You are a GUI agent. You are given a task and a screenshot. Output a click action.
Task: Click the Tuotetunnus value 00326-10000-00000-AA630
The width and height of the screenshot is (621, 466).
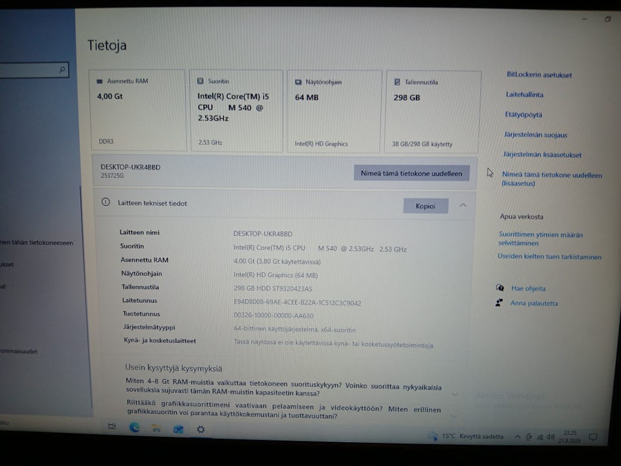click(x=273, y=315)
